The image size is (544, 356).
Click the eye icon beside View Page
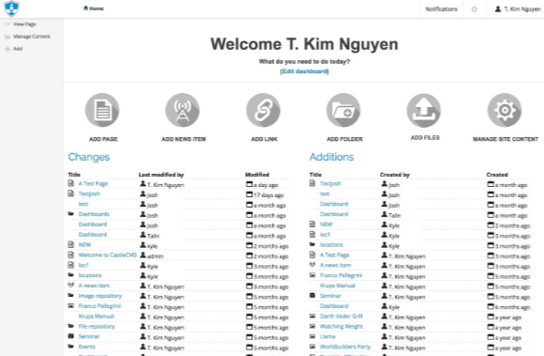click(x=8, y=24)
